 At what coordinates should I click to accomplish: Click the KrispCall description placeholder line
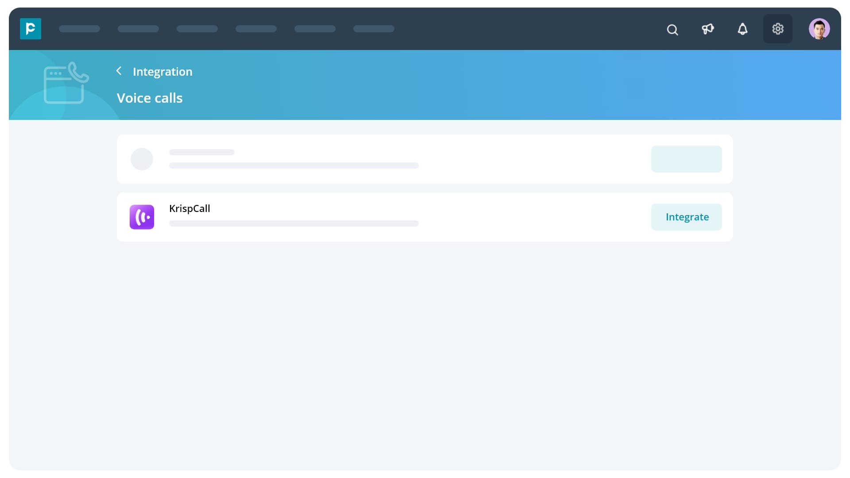coord(294,224)
